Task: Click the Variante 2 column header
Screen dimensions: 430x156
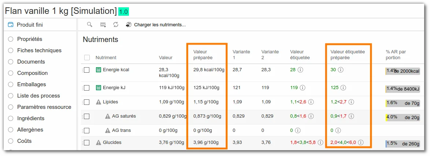Action: pos(270,55)
